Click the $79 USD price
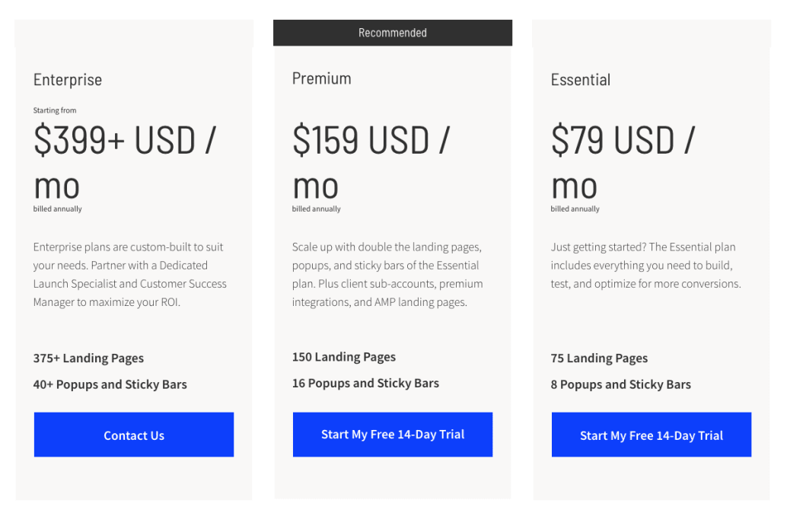 tap(623, 161)
